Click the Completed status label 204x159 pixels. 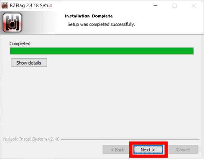[20, 44]
